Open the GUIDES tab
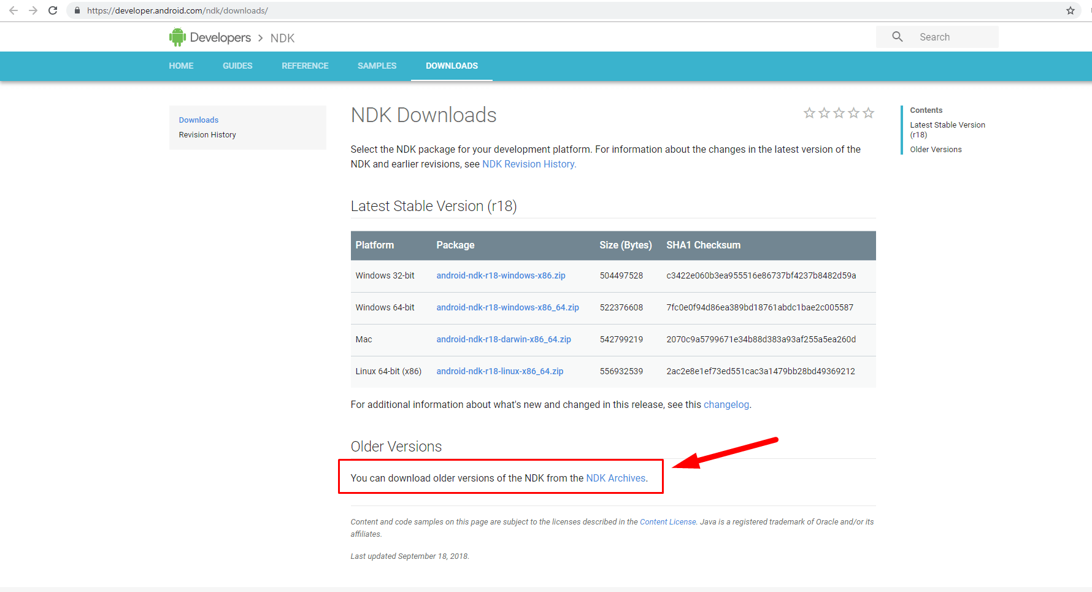The width and height of the screenshot is (1092, 592). (237, 66)
